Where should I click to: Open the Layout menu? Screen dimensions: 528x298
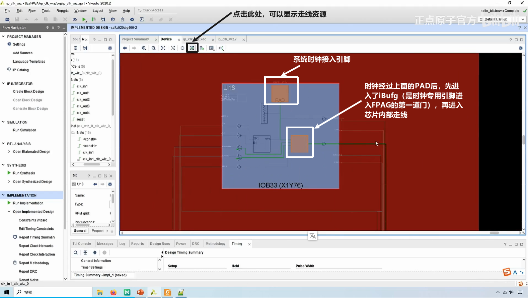pyautogui.click(x=98, y=11)
